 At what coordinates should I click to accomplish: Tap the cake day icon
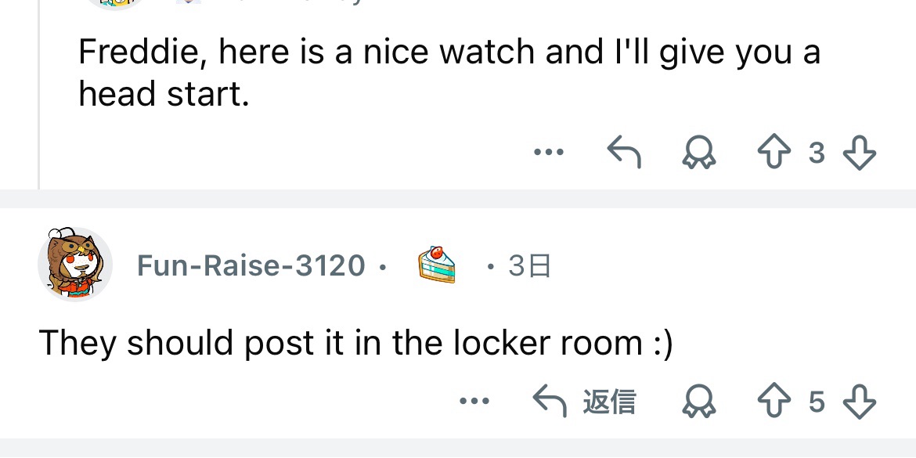pos(436,265)
